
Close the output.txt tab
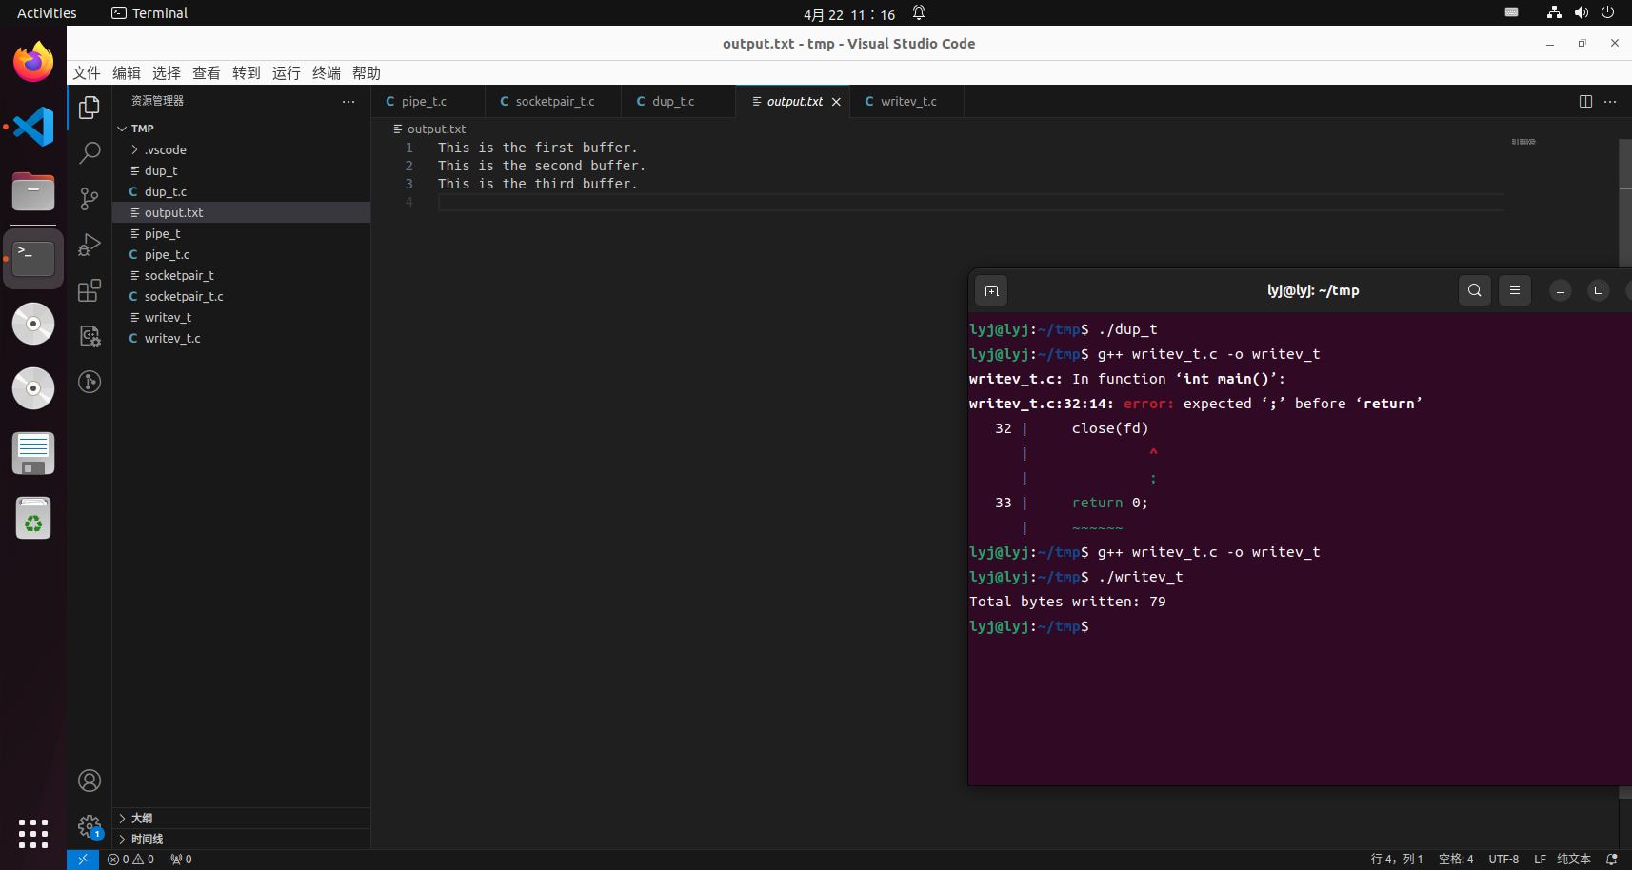[x=836, y=102]
